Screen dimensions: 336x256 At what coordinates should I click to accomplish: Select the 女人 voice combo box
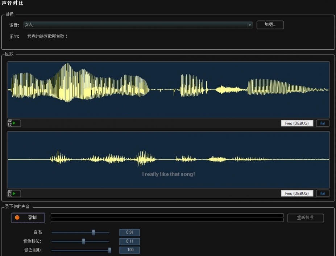135,25
